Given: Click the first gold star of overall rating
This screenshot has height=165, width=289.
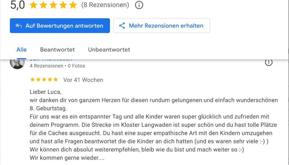Looking at the screenshot, I should tap(34, 5).
